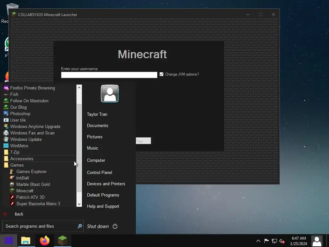Click the user account picture in start menu
The height and width of the screenshot is (247, 329).
pyautogui.click(x=110, y=94)
